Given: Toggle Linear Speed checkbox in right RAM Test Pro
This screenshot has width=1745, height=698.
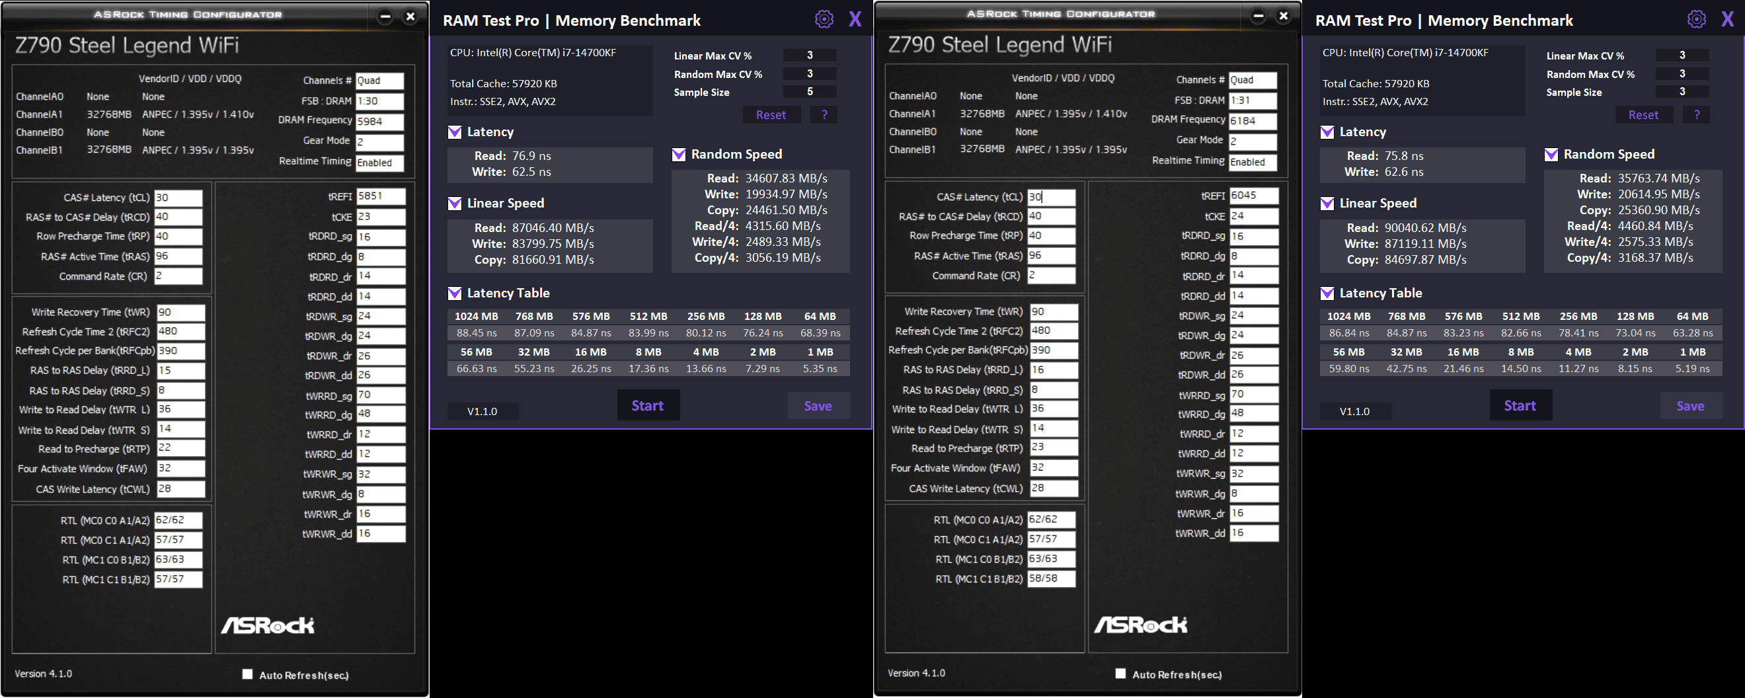Looking at the screenshot, I should point(1327,204).
